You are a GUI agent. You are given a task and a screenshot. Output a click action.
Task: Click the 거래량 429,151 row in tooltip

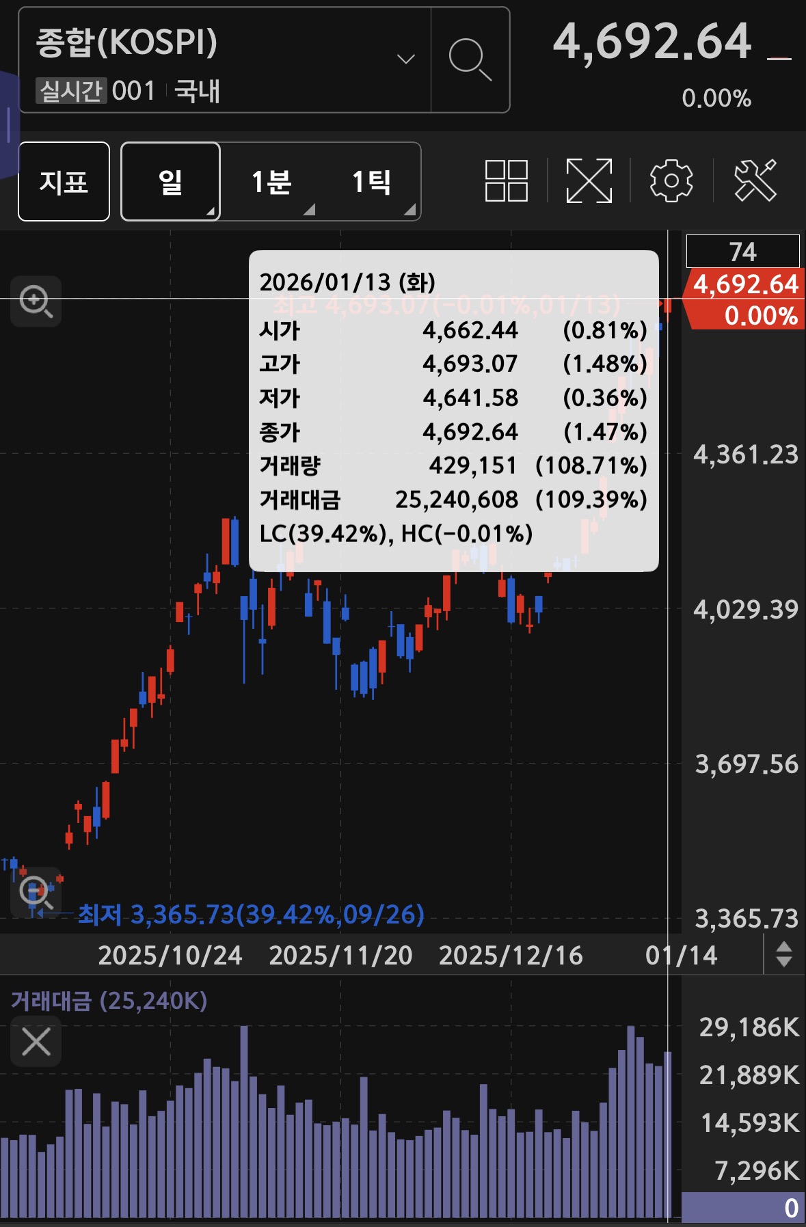click(453, 466)
